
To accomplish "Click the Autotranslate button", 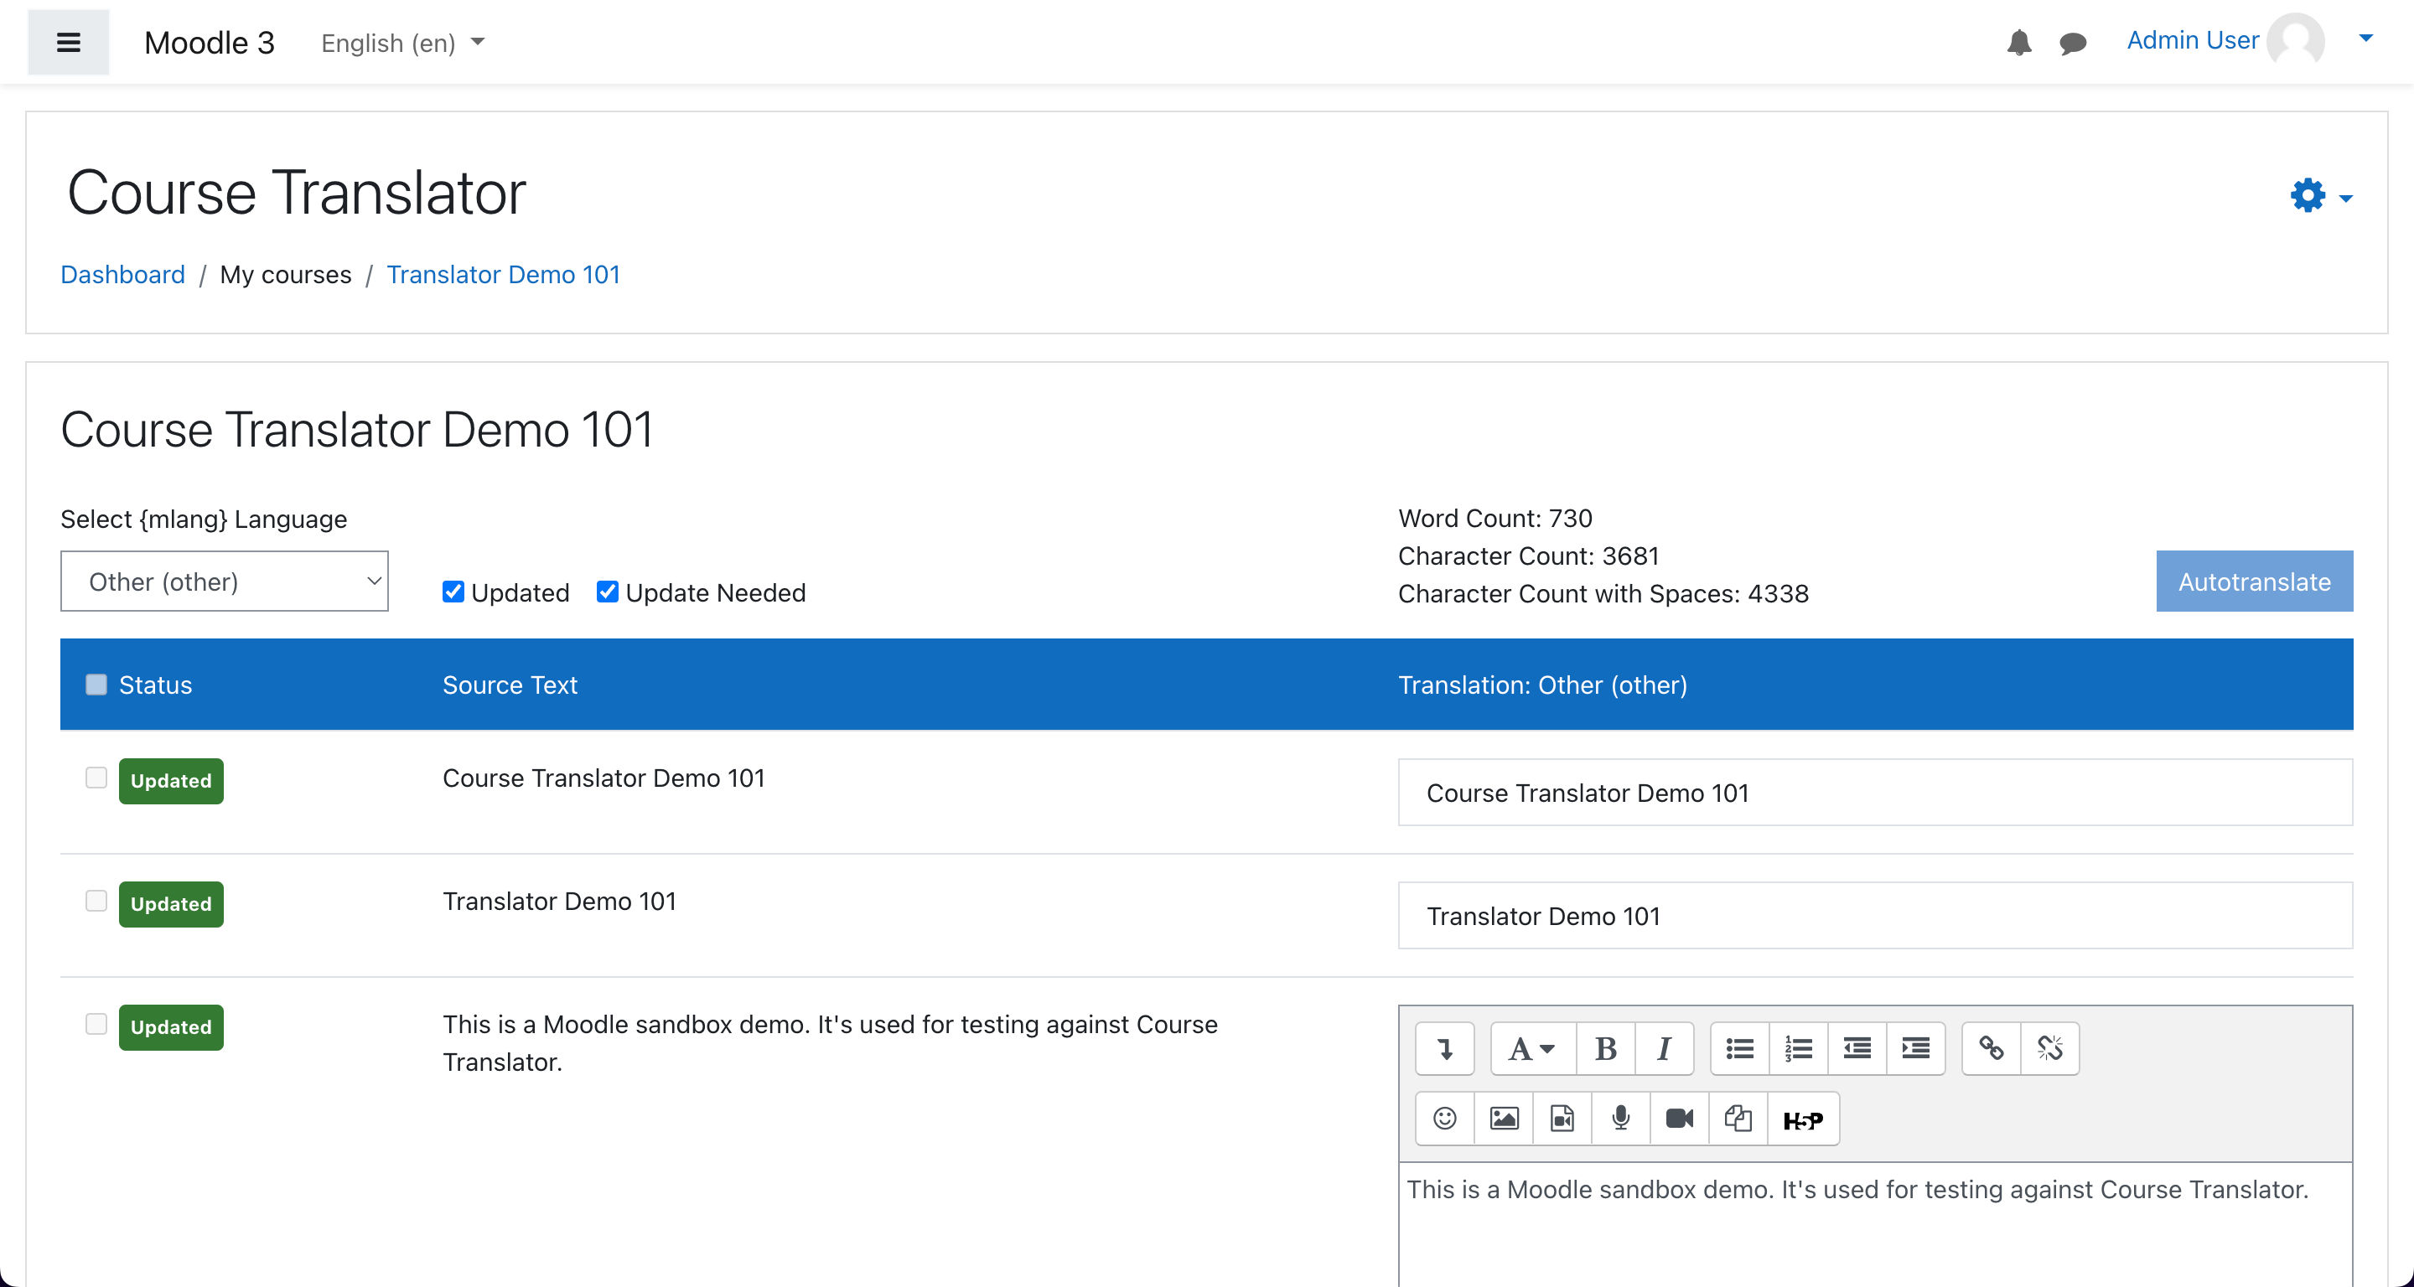I will point(2254,581).
